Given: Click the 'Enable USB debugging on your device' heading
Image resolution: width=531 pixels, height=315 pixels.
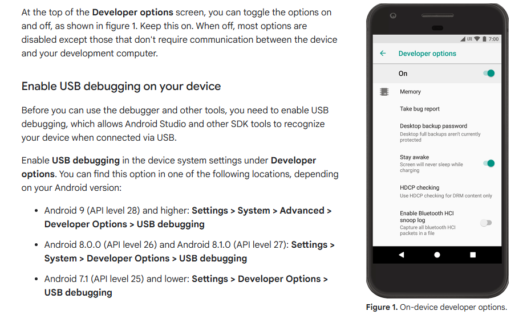Looking at the screenshot, I should pyautogui.click(x=121, y=86).
